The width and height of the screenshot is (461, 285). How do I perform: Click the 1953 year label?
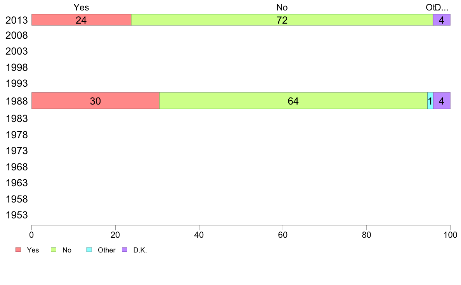[17, 215]
